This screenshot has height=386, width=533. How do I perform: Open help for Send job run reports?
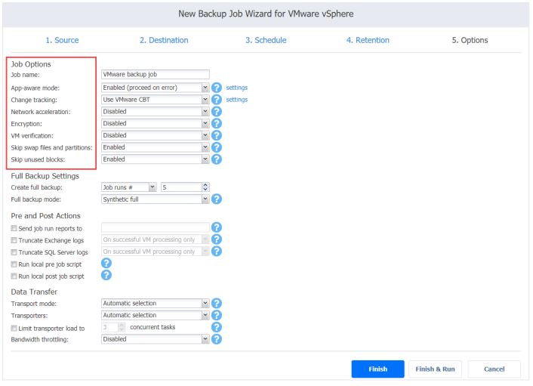[x=217, y=227]
